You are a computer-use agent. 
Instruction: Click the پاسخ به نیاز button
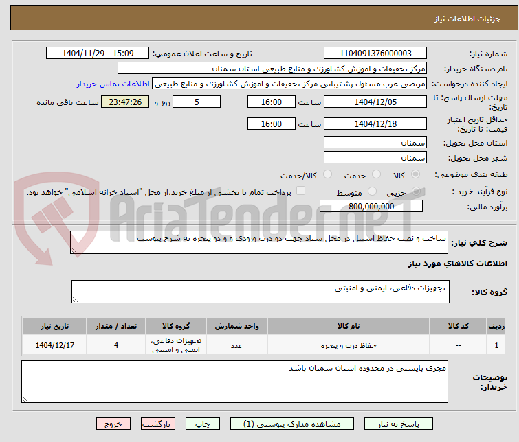tap(398, 424)
